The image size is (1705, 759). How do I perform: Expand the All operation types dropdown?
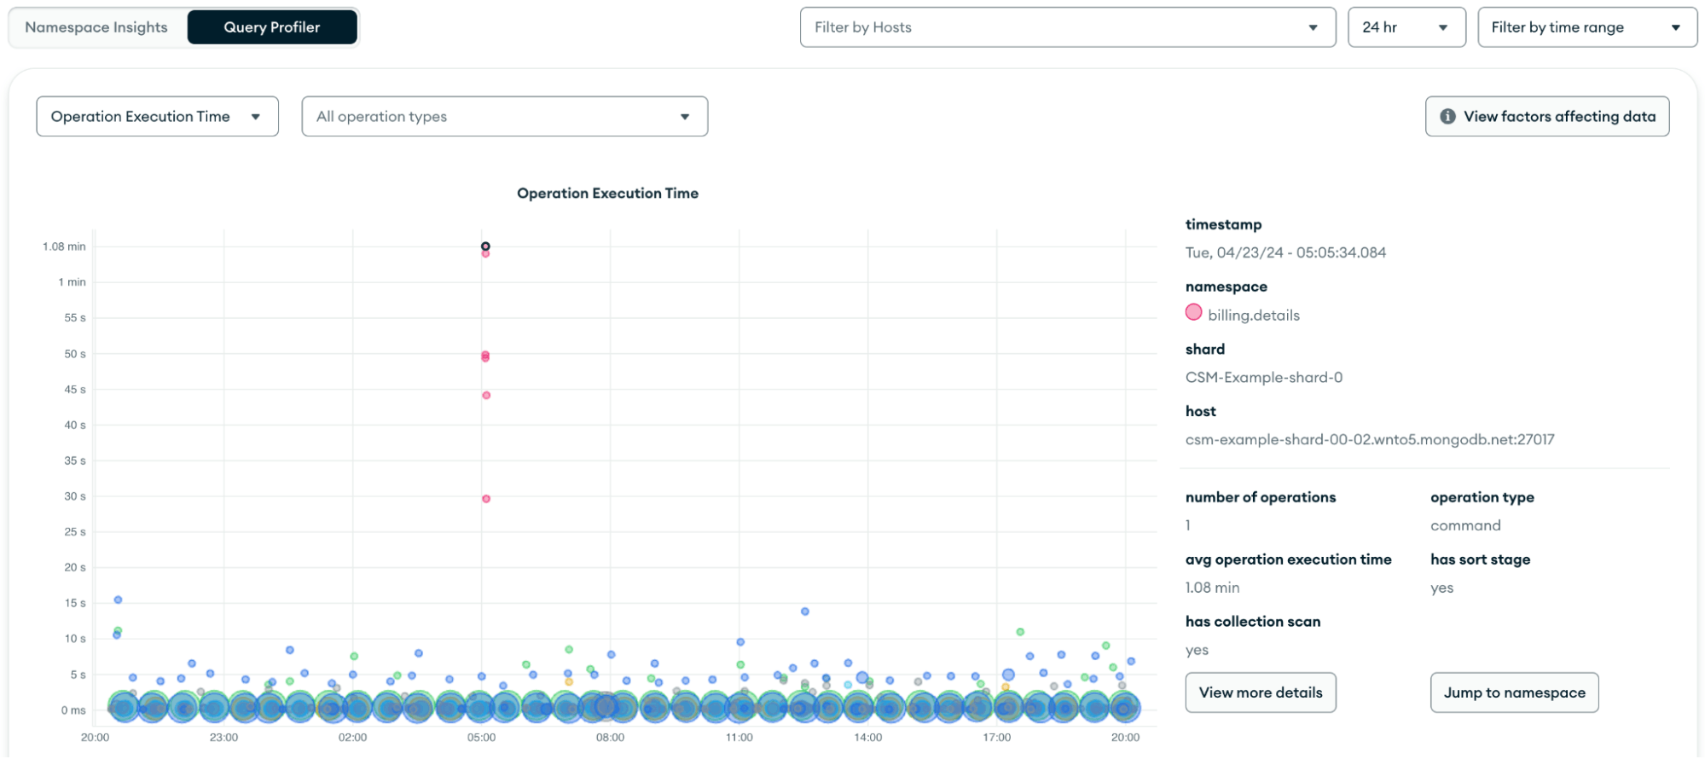point(503,117)
